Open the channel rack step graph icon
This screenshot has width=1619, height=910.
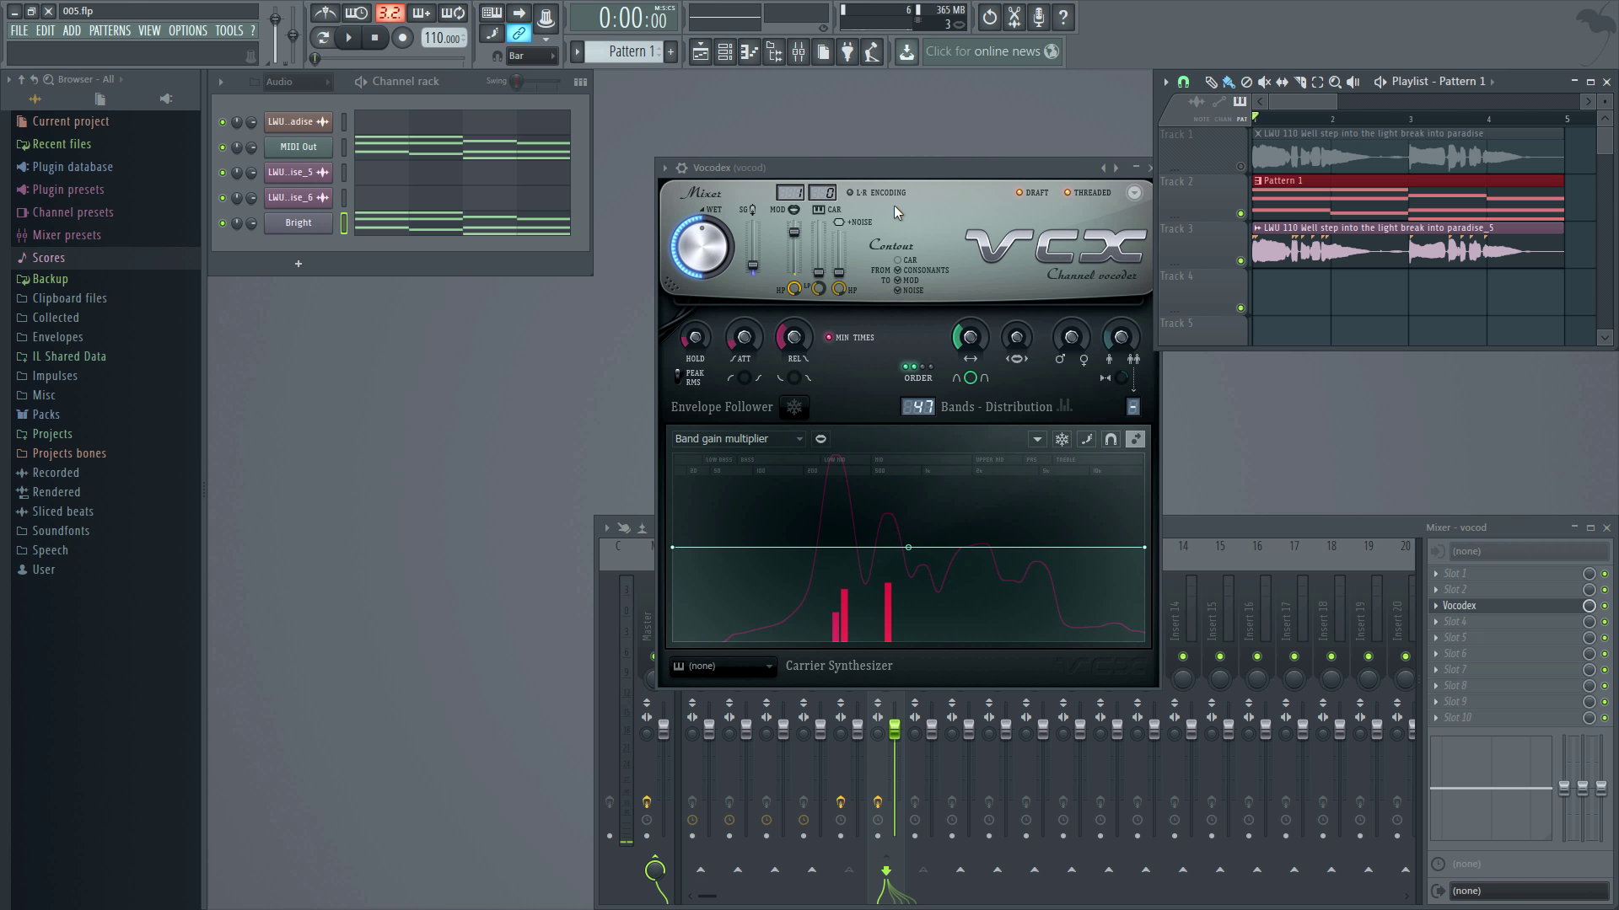pos(580,82)
